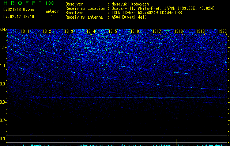Click the Ogata-vill. Akita-Pref. JAPAN location text
This screenshot has width=230, height=146.
tap(163, 8)
